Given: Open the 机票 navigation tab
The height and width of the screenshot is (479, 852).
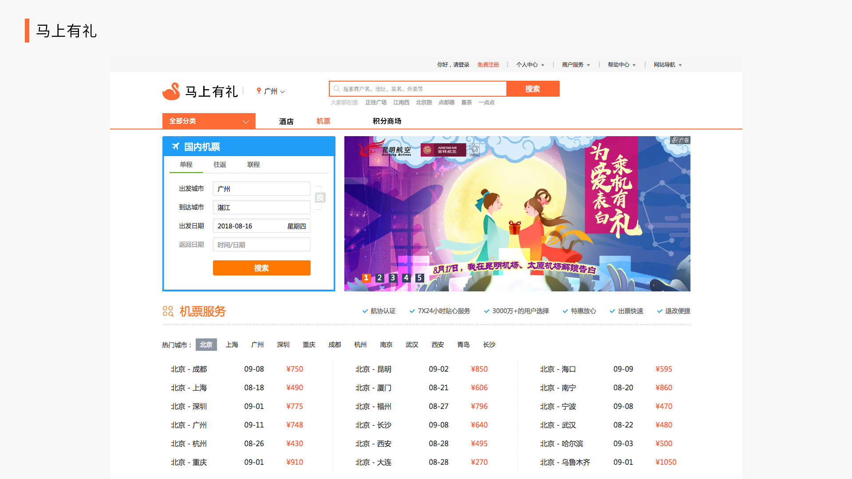Looking at the screenshot, I should point(323,121).
